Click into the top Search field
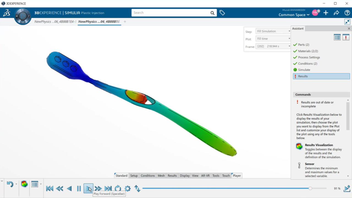352x198 pixels. click(170, 13)
